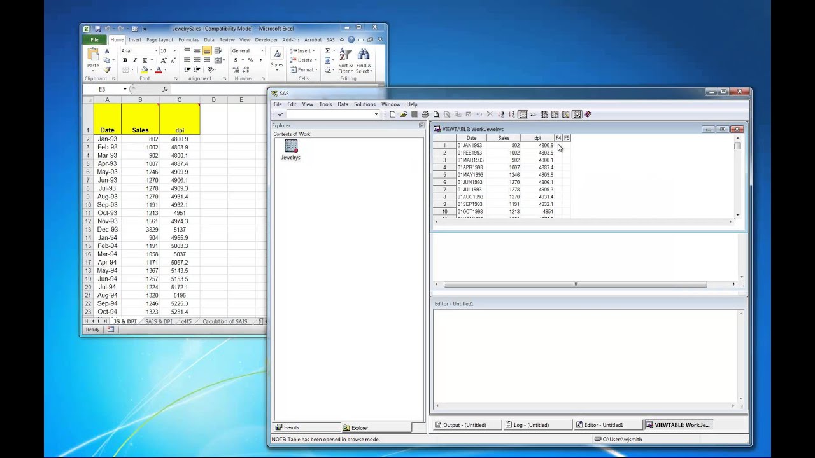815x458 pixels.
Task: Open the Excel fill color yellow swatch
Action: click(x=145, y=70)
